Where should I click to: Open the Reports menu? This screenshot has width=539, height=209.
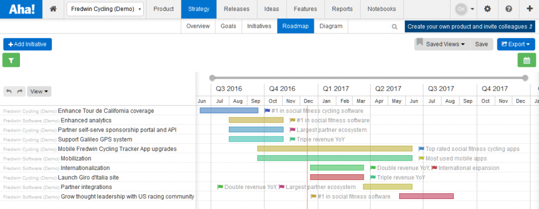click(342, 9)
